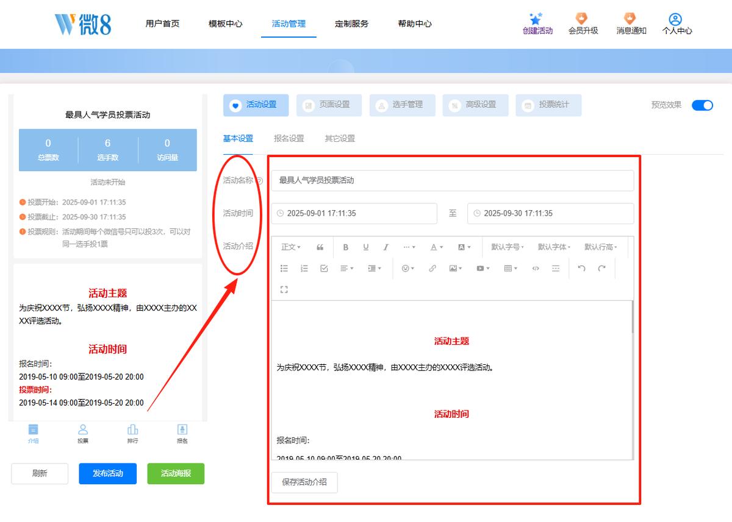
Task: Click the 活动名称 input field
Action: pos(453,180)
